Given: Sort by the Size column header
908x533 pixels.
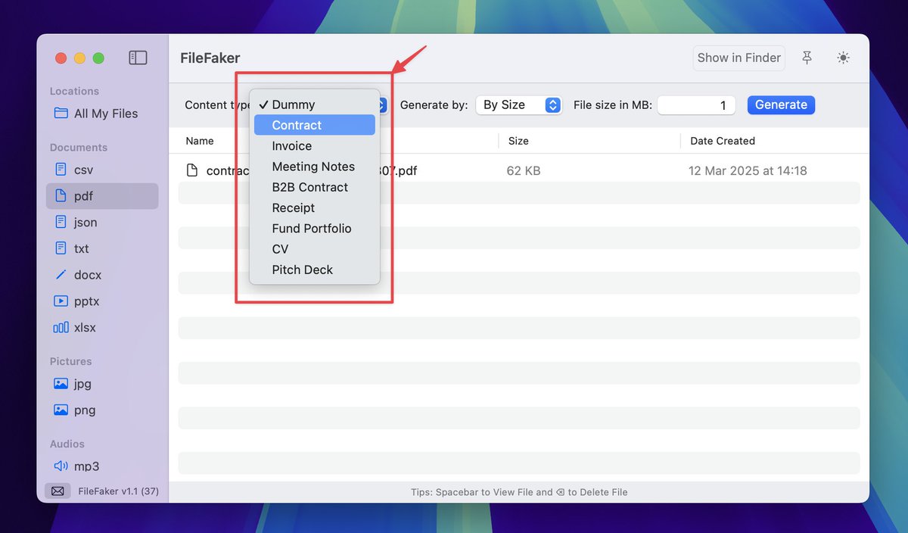Looking at the screenshot, I should click(x=518, y=141).
